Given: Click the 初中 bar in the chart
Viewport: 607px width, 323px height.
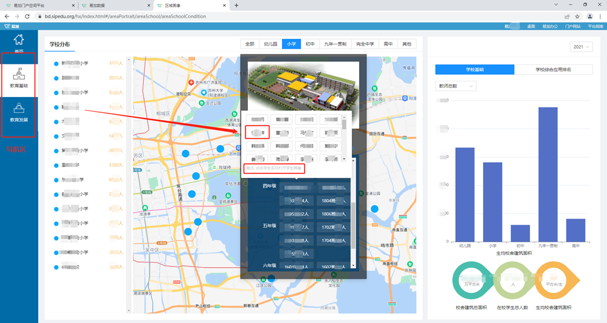Looking at the screenshot, I should coord(520,233).
